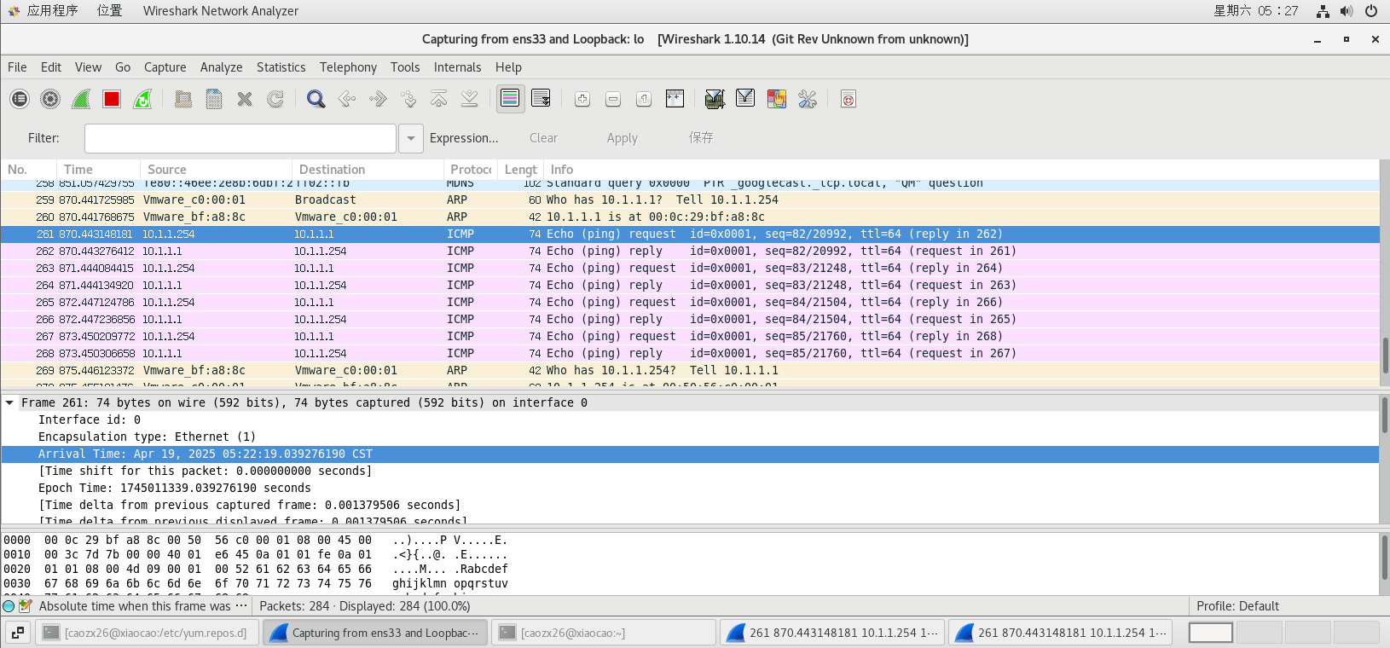Open the Telephony menu
1390x648 pixels.
(x=348, y=67)
